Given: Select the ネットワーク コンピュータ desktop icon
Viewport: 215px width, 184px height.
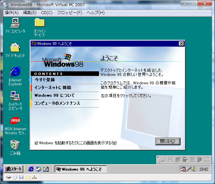Looking at the screenshot, I should (x=15, y=101).
